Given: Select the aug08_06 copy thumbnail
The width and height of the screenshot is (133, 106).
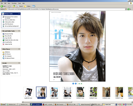Looking at the screenshot, I should point(28,92).
